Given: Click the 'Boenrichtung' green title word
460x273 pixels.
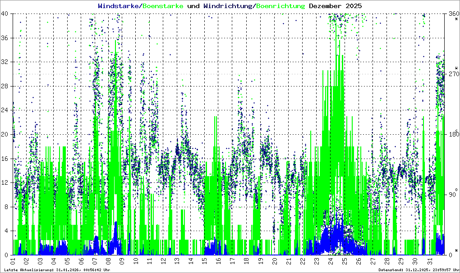Looking at the screenshot, I should (x=281, y=6).
